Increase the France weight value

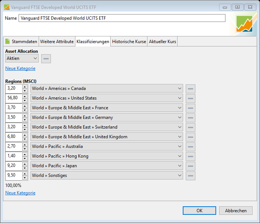tap(25, 106)
